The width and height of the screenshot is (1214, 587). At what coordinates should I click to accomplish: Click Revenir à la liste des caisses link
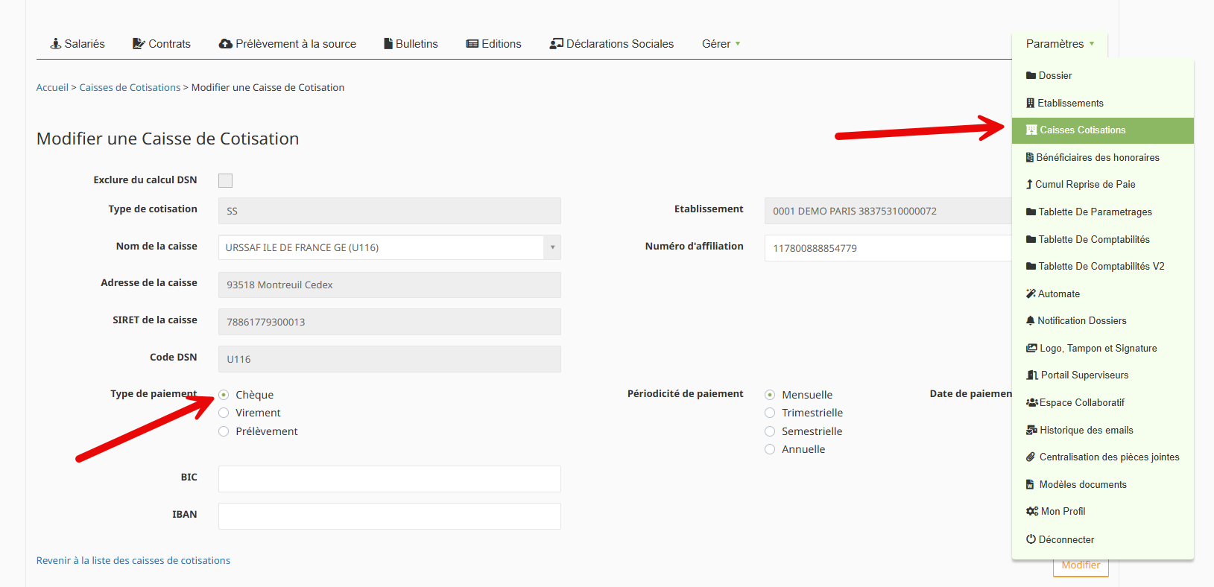(x=133, y=560)
